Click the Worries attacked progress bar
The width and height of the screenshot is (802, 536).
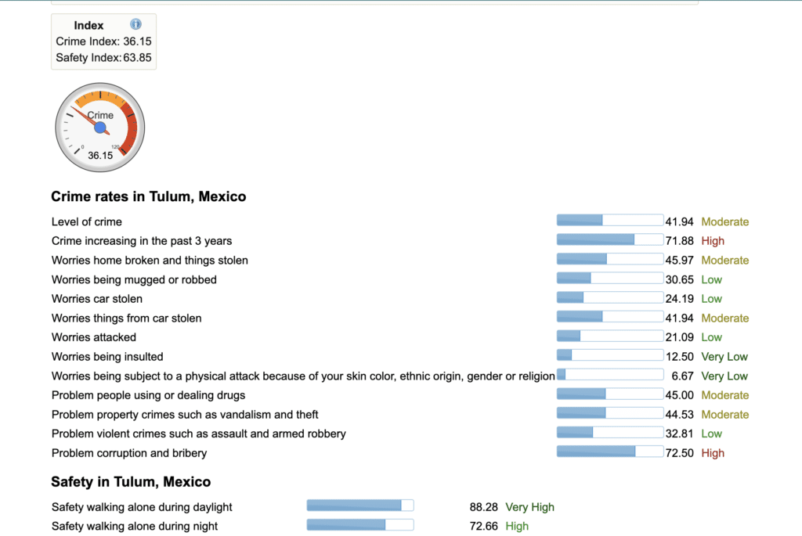(x=610, y=336)
